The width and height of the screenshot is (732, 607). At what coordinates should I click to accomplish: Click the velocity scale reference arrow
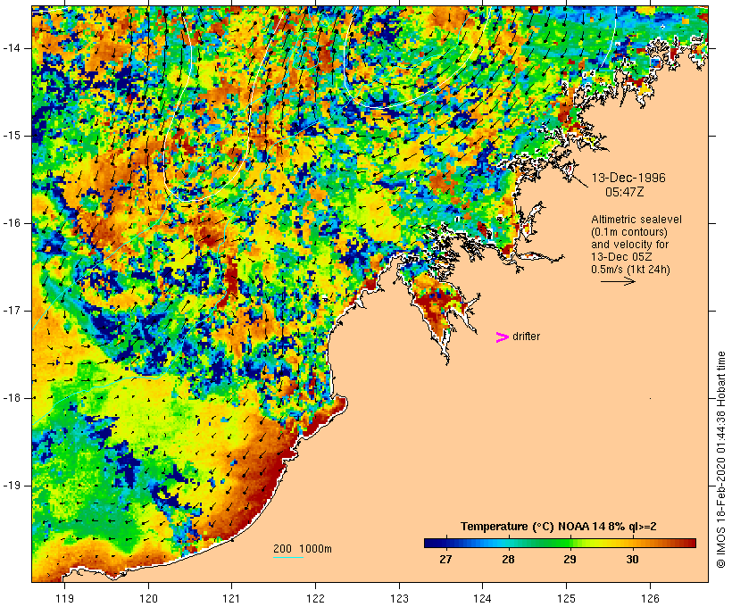pyautogui.click(x=618, y=281)
